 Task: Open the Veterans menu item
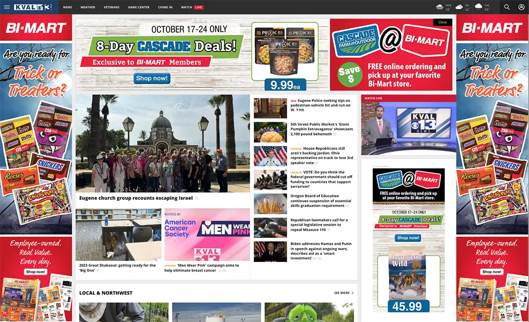(112, 7)
